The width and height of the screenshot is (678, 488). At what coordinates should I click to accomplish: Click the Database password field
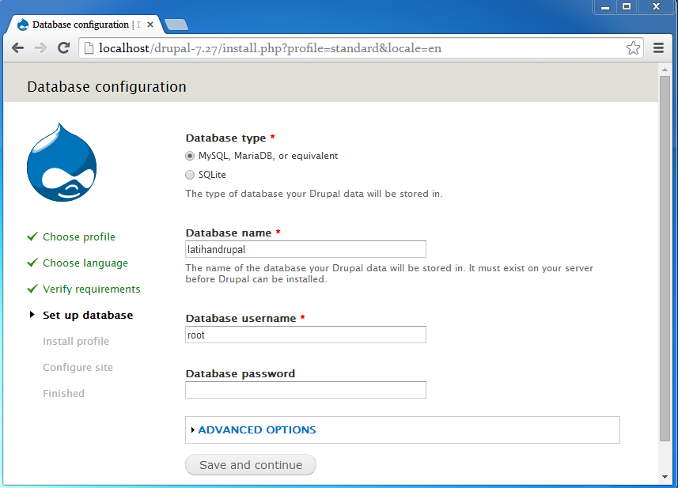pos(305,390)
